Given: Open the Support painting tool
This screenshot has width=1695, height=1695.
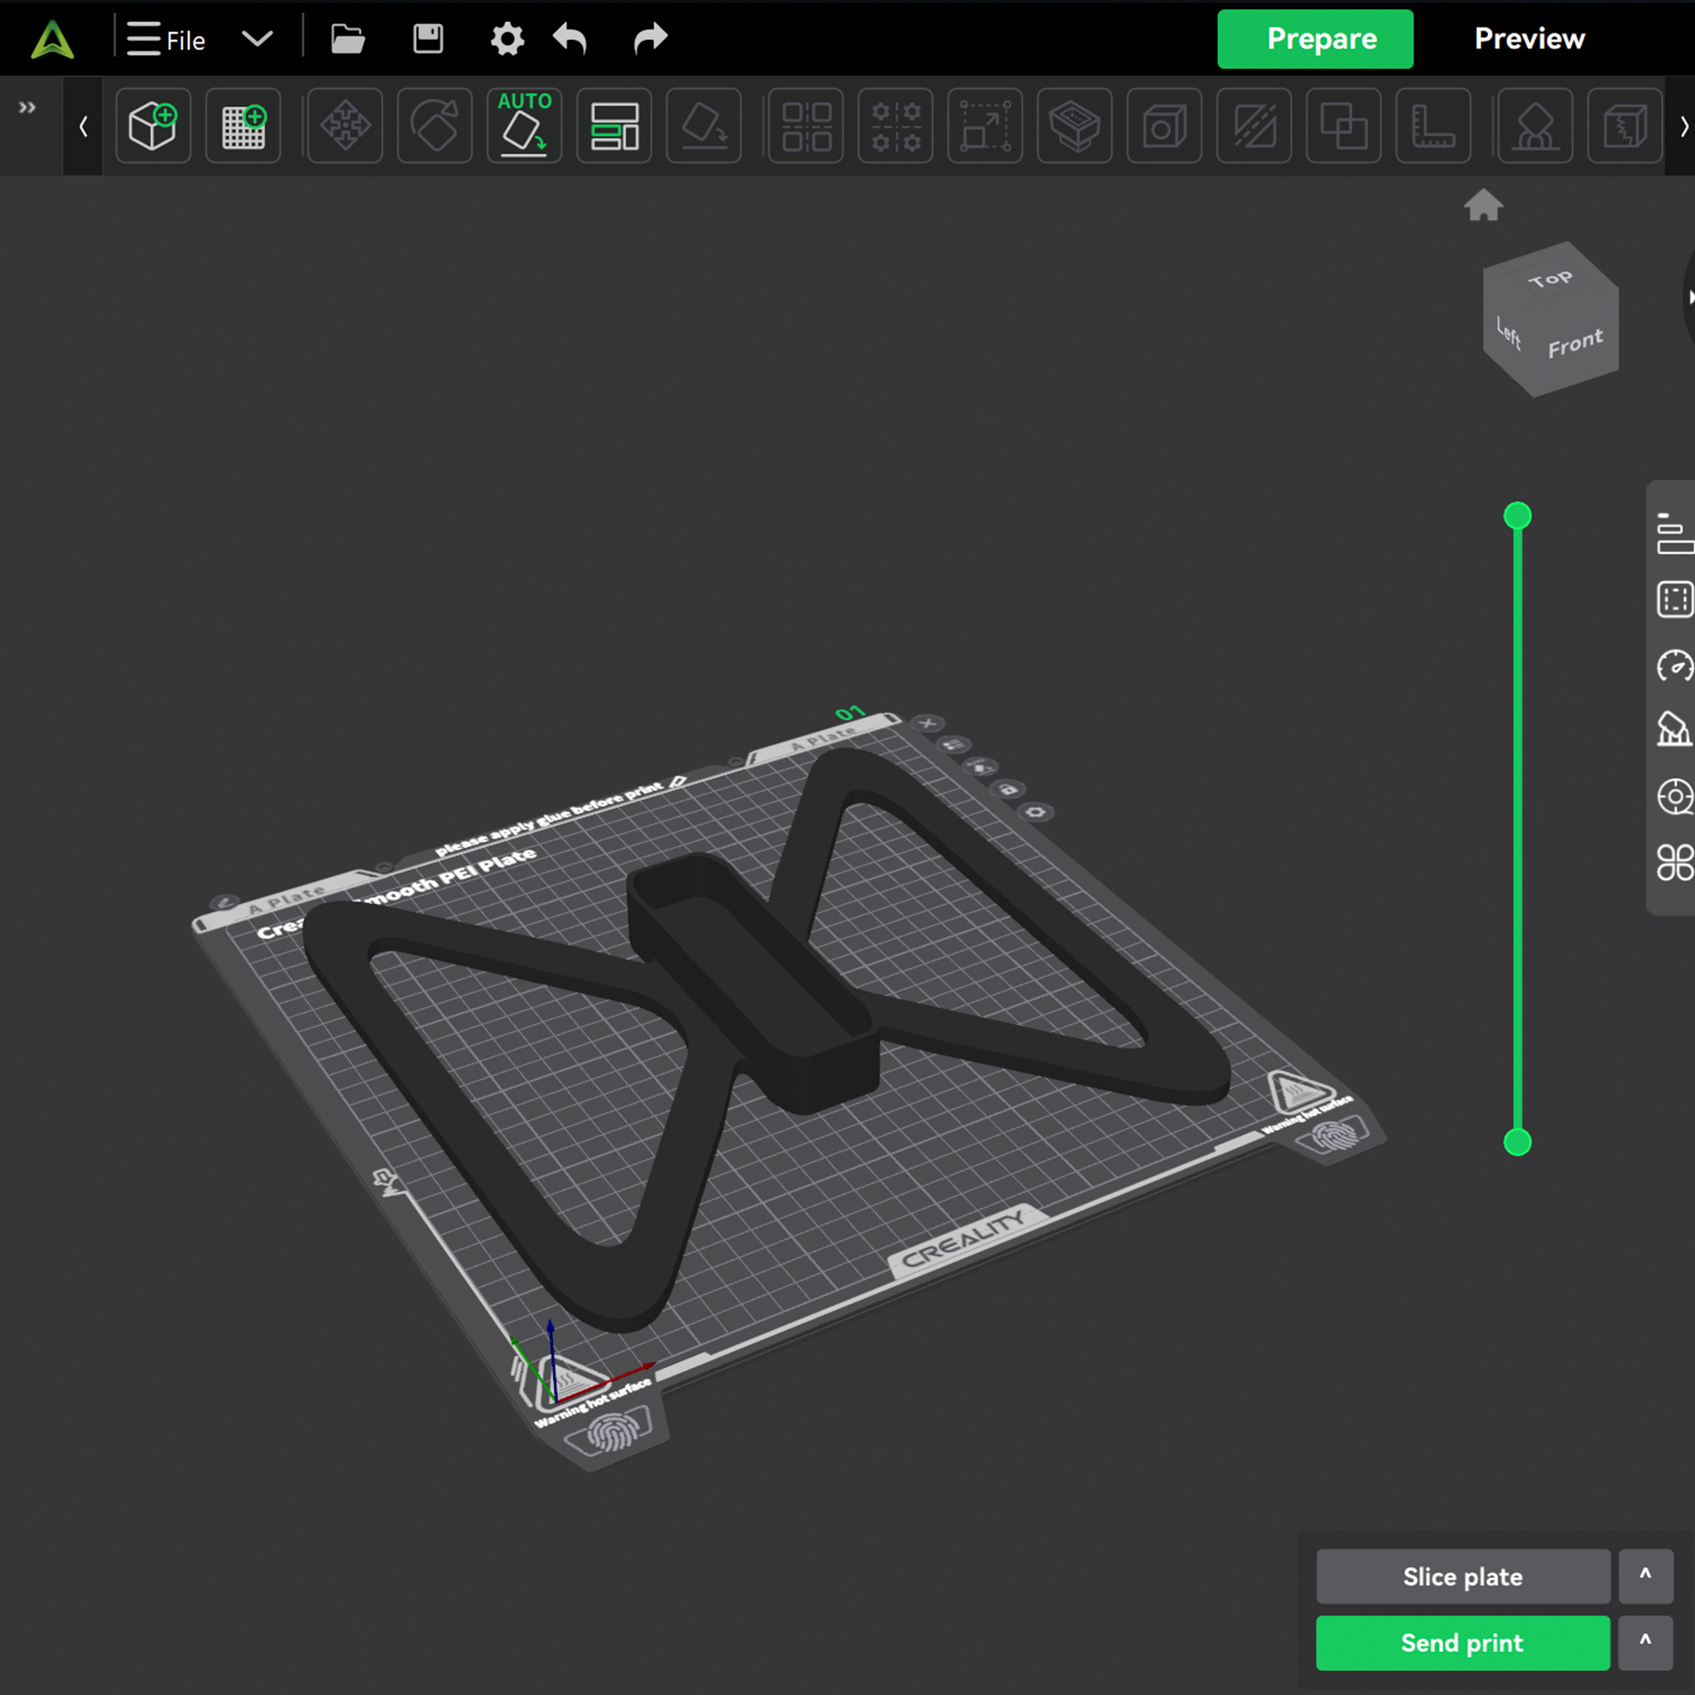Looking at the screenshot, I should click(1534, 125).
